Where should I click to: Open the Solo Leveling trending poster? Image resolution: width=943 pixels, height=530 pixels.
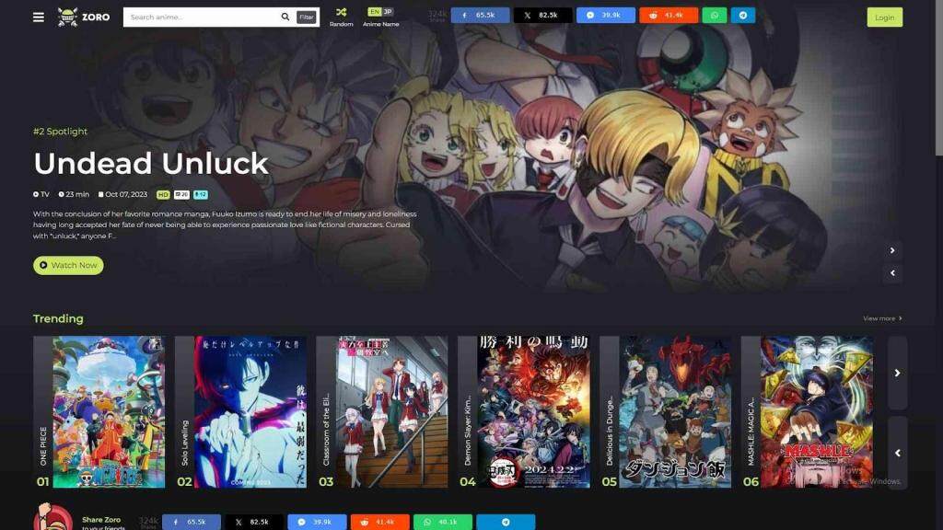(x=250, y=411)
